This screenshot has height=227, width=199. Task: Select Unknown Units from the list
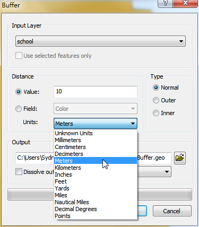(x=96, y=133)
